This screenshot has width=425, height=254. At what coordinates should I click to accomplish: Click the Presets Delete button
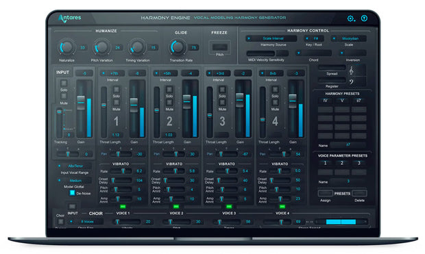(x=359, y=193)
